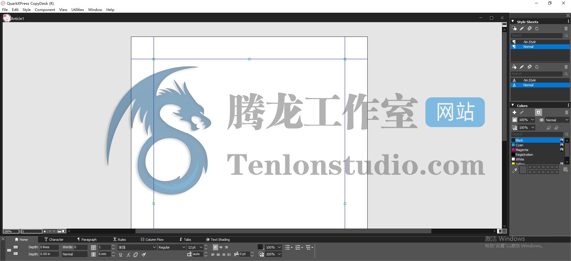Viewport: 571px width, 261px height.
Task: Click the gutter width field showing 6 mm
Action: pyautogui.click(x=104, y=254)
